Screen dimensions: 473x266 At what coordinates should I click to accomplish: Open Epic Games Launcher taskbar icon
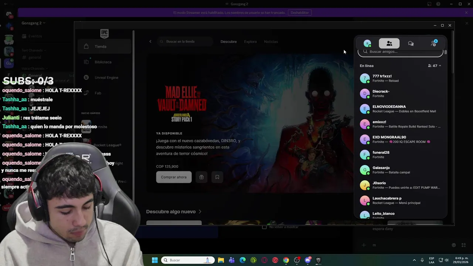pyautogui.click(x=319, y=260)
